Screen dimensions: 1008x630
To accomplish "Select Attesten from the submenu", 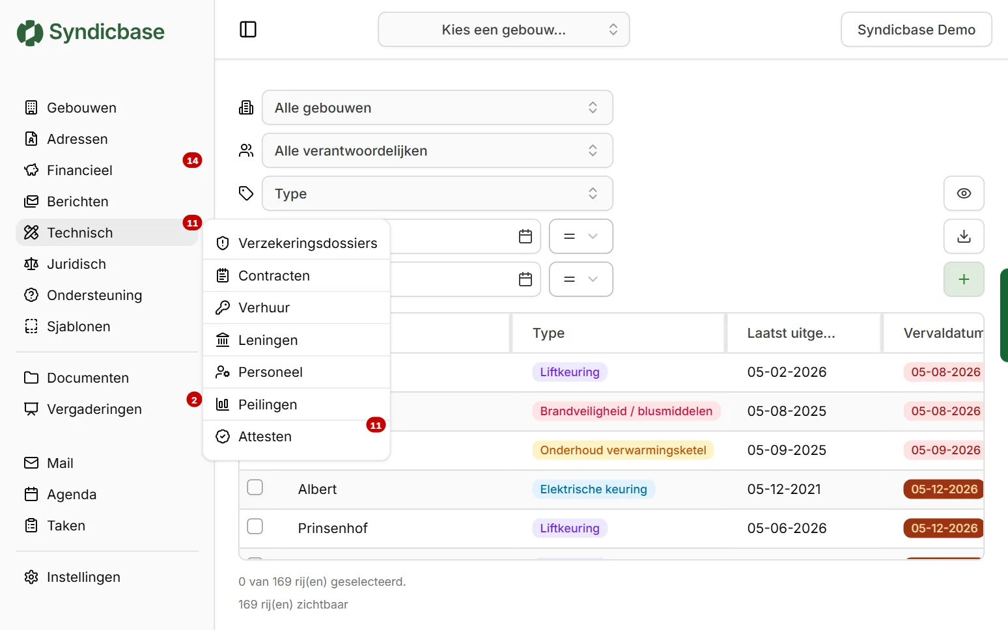I will (297, 436).
